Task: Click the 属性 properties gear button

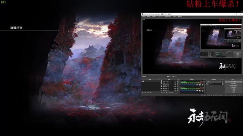Action: (169, 76)
